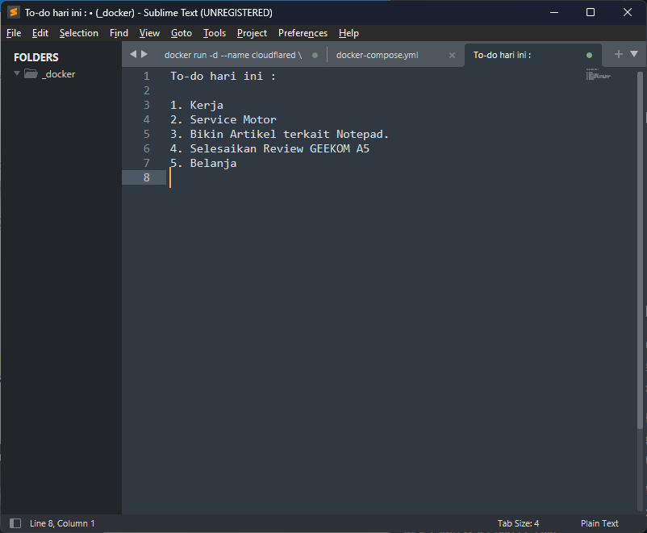Click the Sublime Text logo in title bar

(13, 12)
